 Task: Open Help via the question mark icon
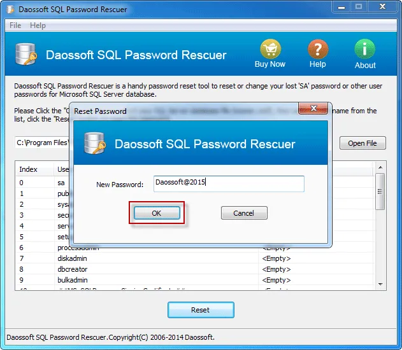[x=318, y=49]
